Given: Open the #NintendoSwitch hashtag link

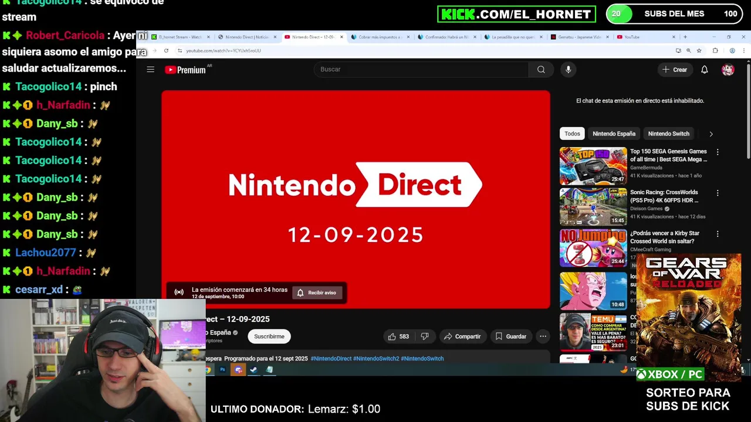Looking at the screenshot, I should tap(422, 359).
